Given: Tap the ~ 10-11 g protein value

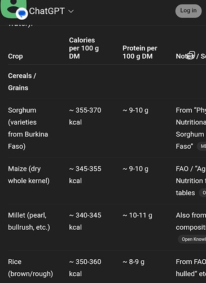Looking at the screenshot, I should pyautogui.click(x=137, y=215).
